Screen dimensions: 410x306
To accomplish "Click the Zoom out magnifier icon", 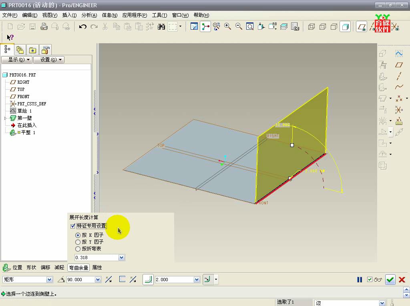I will (x=239, y=26).
